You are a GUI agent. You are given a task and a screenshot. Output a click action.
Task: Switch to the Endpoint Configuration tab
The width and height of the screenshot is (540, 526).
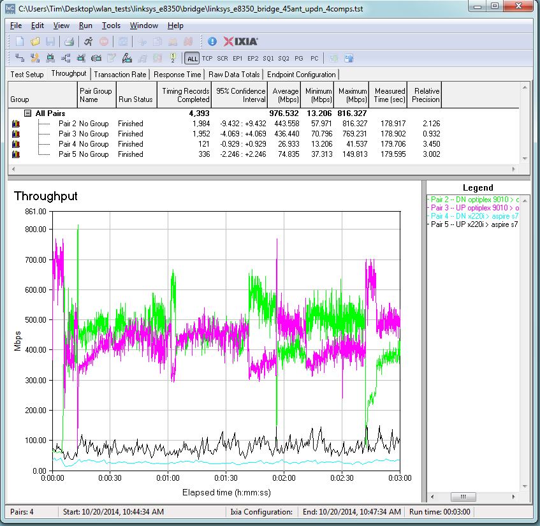pos(302,75)
